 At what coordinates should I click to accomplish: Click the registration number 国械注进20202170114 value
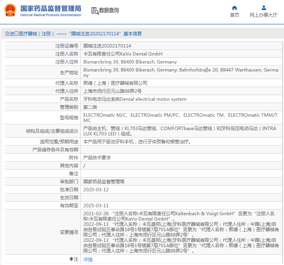107,46
